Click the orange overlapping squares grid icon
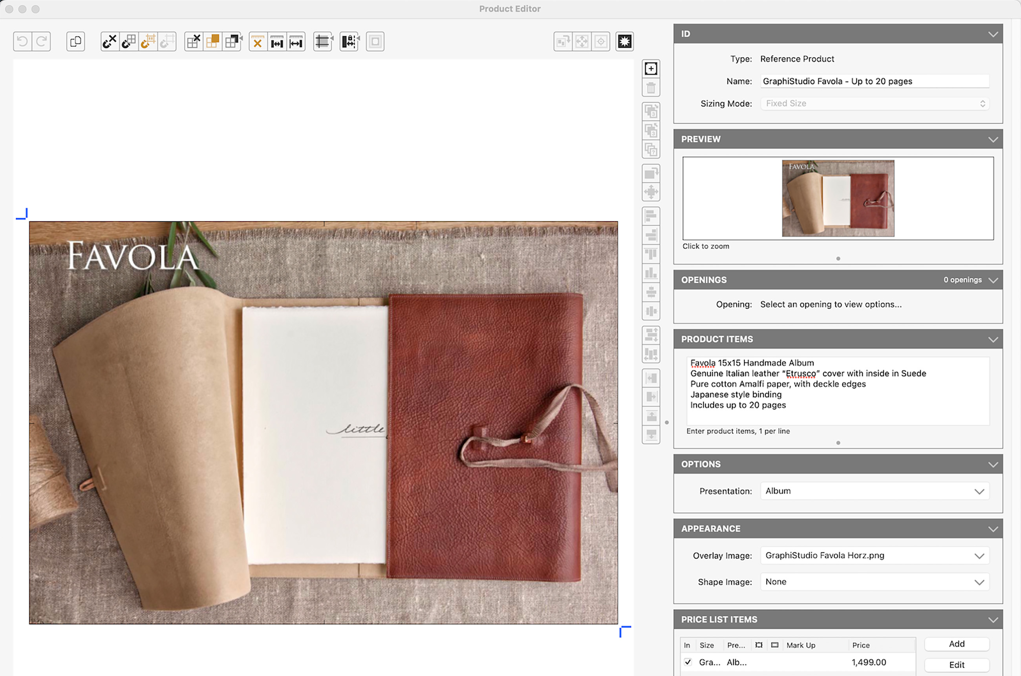Image resolution: width=1021 pixels, height=676 pixels. coord(213,41)
